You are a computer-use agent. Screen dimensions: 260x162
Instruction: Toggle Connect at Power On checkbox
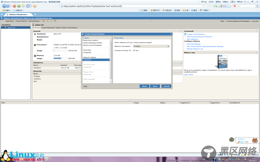134,51
